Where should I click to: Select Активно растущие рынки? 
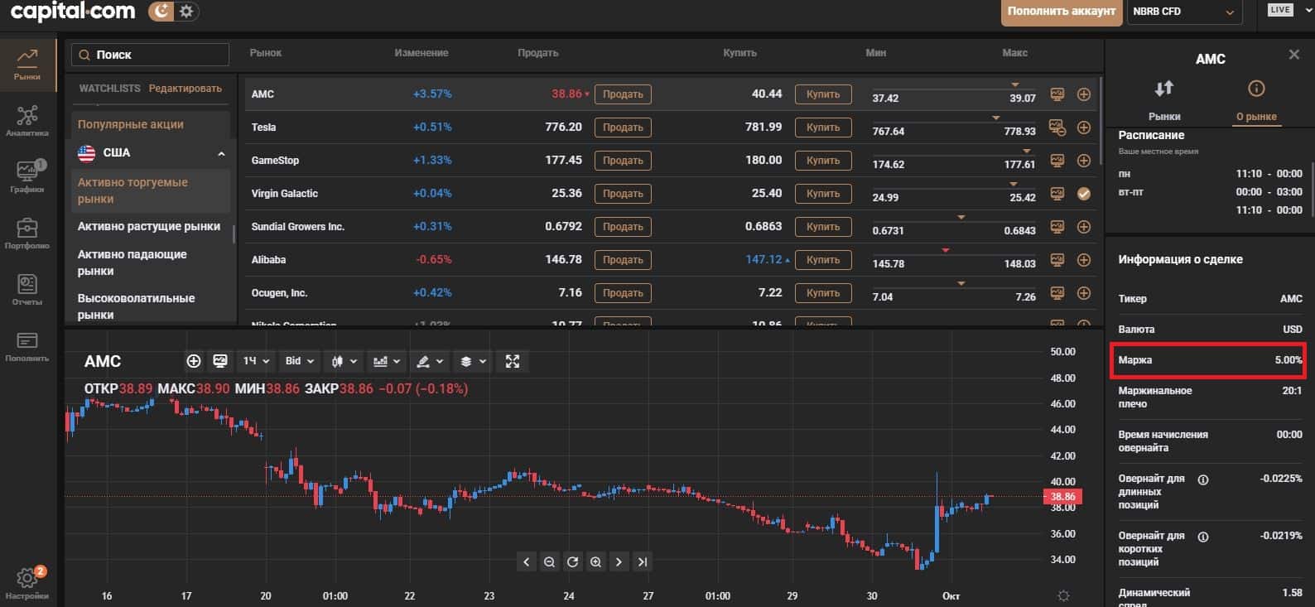click(x=149, y=226)
